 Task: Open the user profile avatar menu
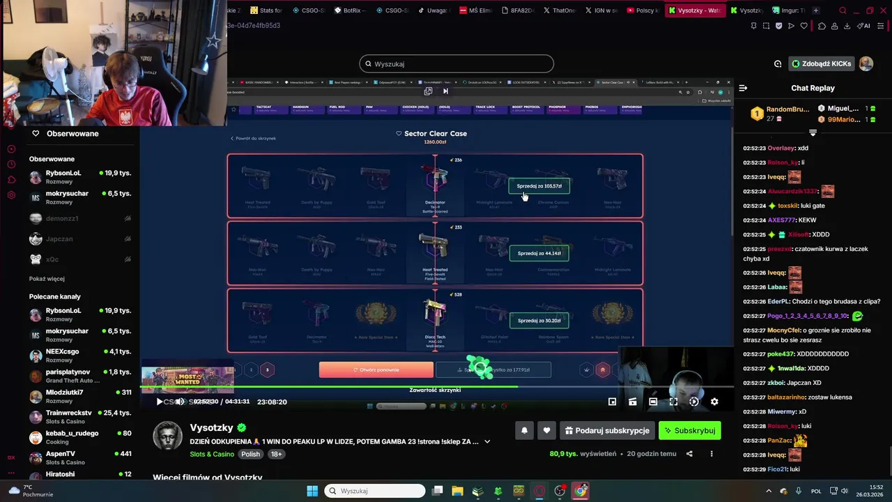[866, 64]
